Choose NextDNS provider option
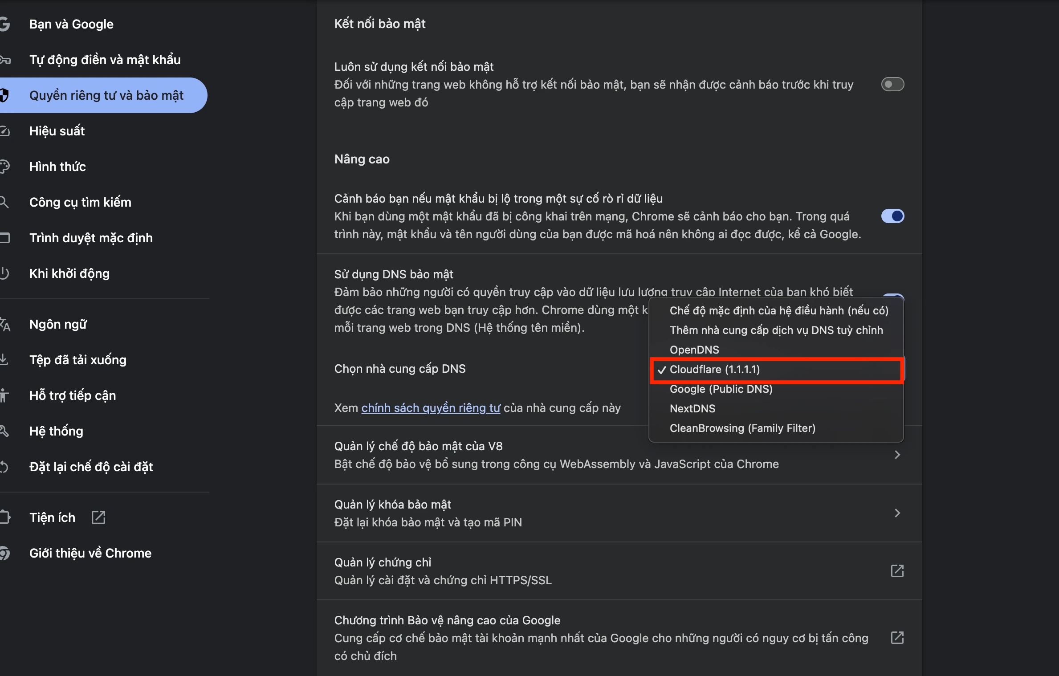 pos(776,408)
